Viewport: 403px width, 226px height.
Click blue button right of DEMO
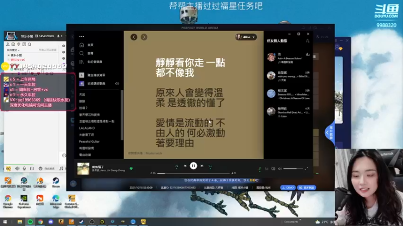point(307,187)
